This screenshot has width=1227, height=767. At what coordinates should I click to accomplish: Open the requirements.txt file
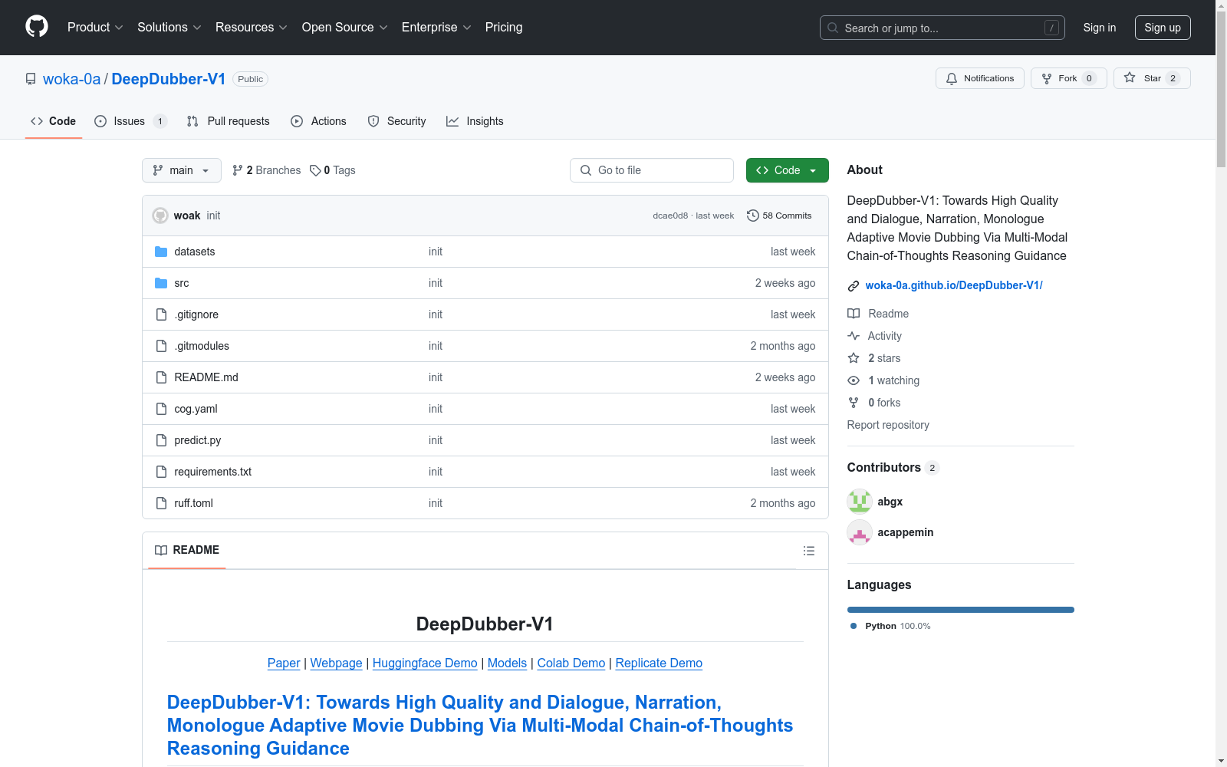213,472
